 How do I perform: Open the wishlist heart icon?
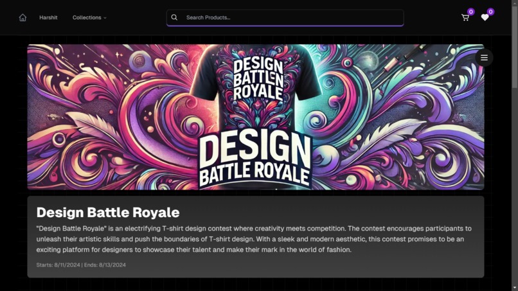[485, 17]
